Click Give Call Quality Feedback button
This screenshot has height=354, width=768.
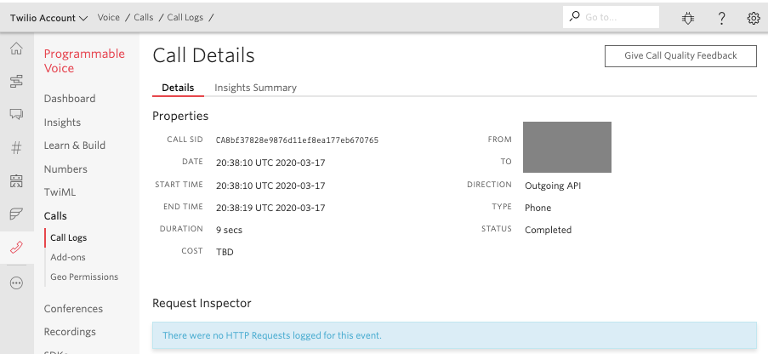tap(680, 56)
